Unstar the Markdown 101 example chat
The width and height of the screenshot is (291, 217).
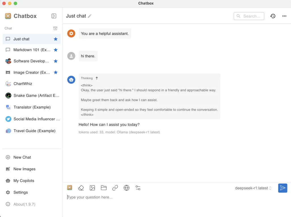(56, 50)
